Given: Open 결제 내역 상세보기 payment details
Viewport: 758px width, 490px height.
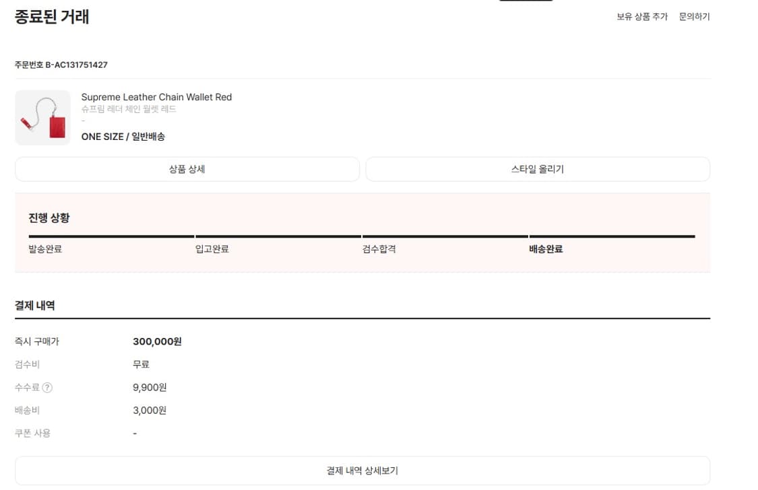Looking at the screenshot, I should coord(362,470).
